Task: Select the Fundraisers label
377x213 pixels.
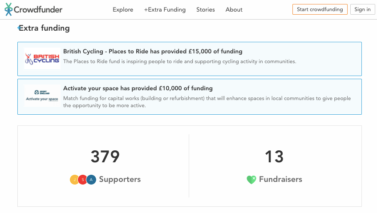Action: [280, 179]
